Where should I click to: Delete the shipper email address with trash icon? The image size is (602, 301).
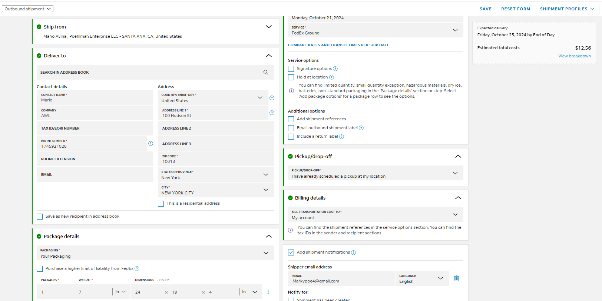(x=457, y=278)
